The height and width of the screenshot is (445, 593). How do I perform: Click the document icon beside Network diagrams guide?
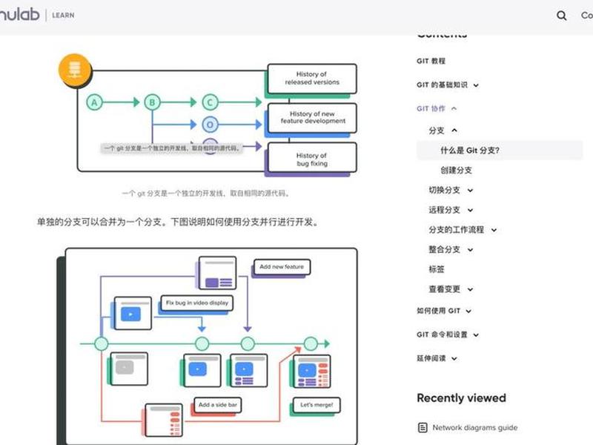click(423, 428)
